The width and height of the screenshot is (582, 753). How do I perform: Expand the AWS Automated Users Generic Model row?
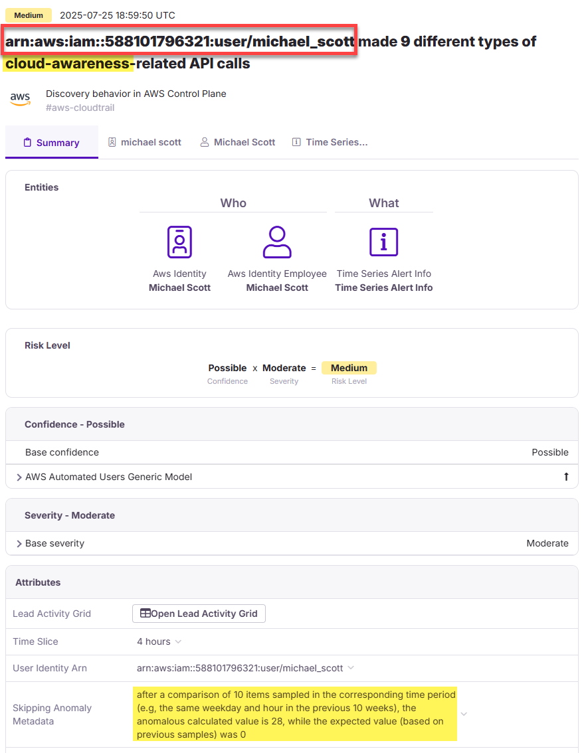click(x=18, y=477)
